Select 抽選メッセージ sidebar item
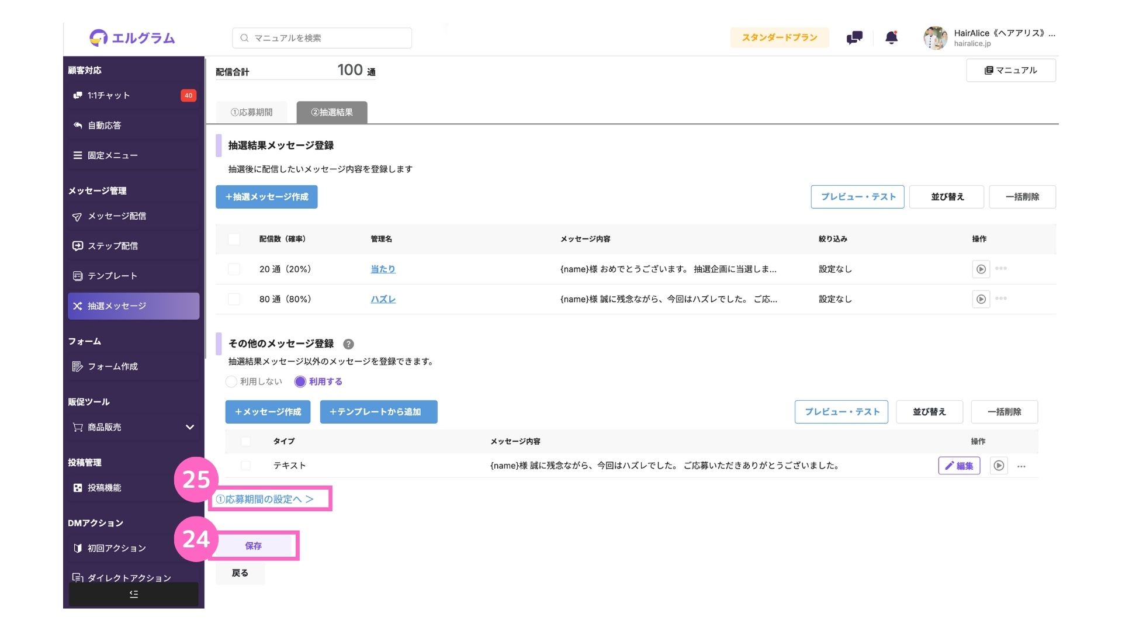Viewport: 1122px width, 631px height. tap(133, 306)
